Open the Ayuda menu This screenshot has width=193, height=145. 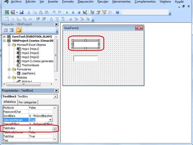pos(179,2)
